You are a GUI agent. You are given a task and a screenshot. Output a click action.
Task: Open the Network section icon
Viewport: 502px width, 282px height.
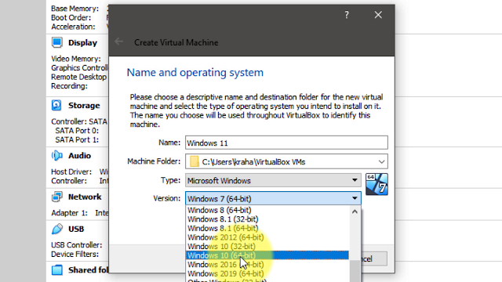(57, 197)
